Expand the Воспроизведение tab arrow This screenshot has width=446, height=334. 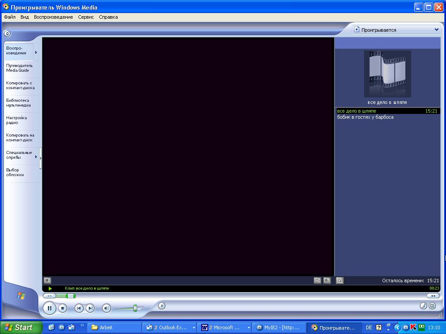click(x=36, y=52)
